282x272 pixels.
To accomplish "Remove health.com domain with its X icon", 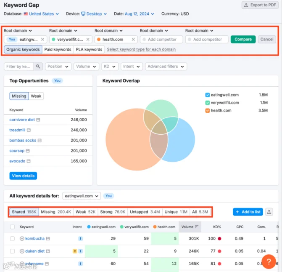I will [x=133, y=40].
